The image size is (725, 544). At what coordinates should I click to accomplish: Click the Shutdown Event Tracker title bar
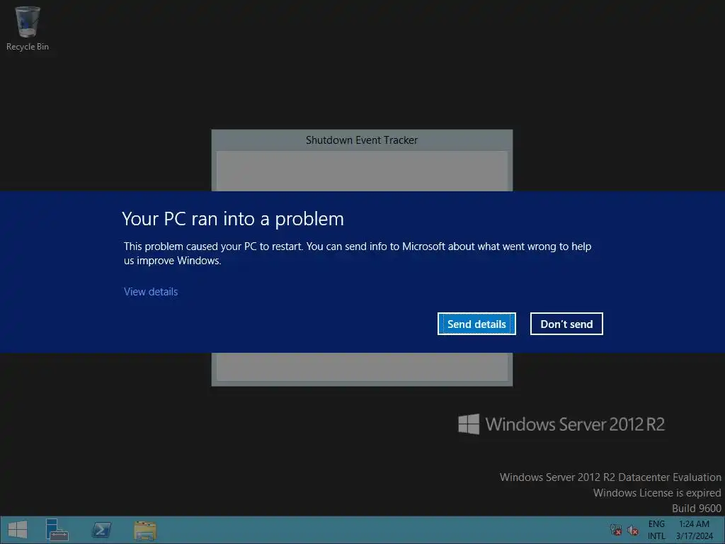coord(362,140)
